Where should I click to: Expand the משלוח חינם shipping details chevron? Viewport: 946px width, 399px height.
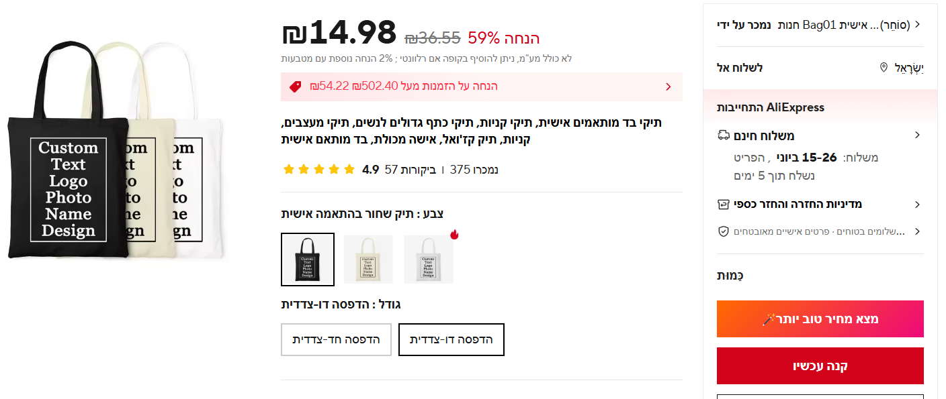(918, 135)
